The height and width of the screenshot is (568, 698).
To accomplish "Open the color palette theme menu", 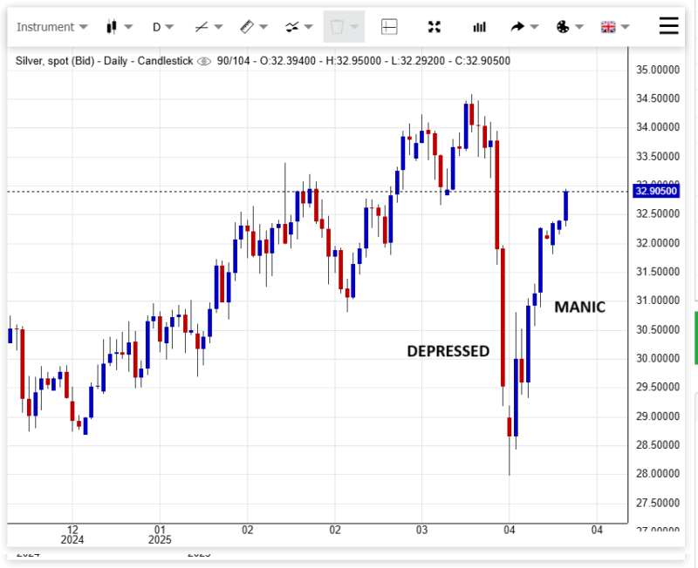I will coord(570,27).
